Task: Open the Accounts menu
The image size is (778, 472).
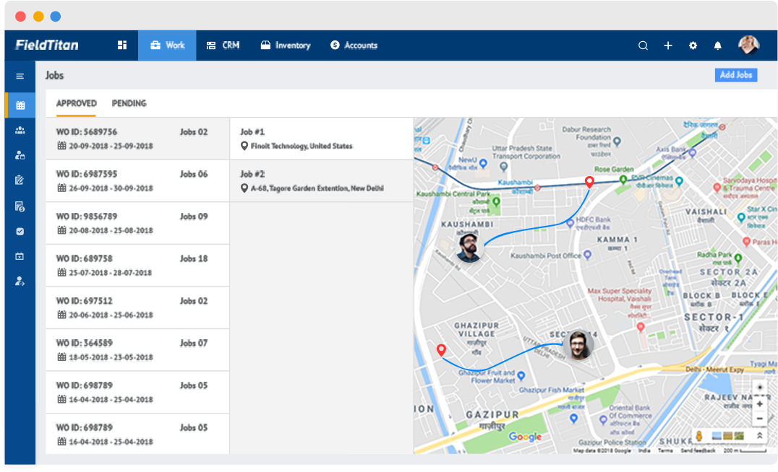Action: (354, 45)
